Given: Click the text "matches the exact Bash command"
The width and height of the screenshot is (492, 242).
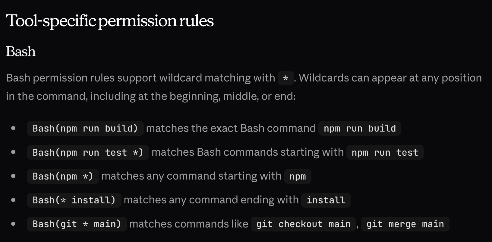Looking at the screenshot, I should click(x=231, y=128).
